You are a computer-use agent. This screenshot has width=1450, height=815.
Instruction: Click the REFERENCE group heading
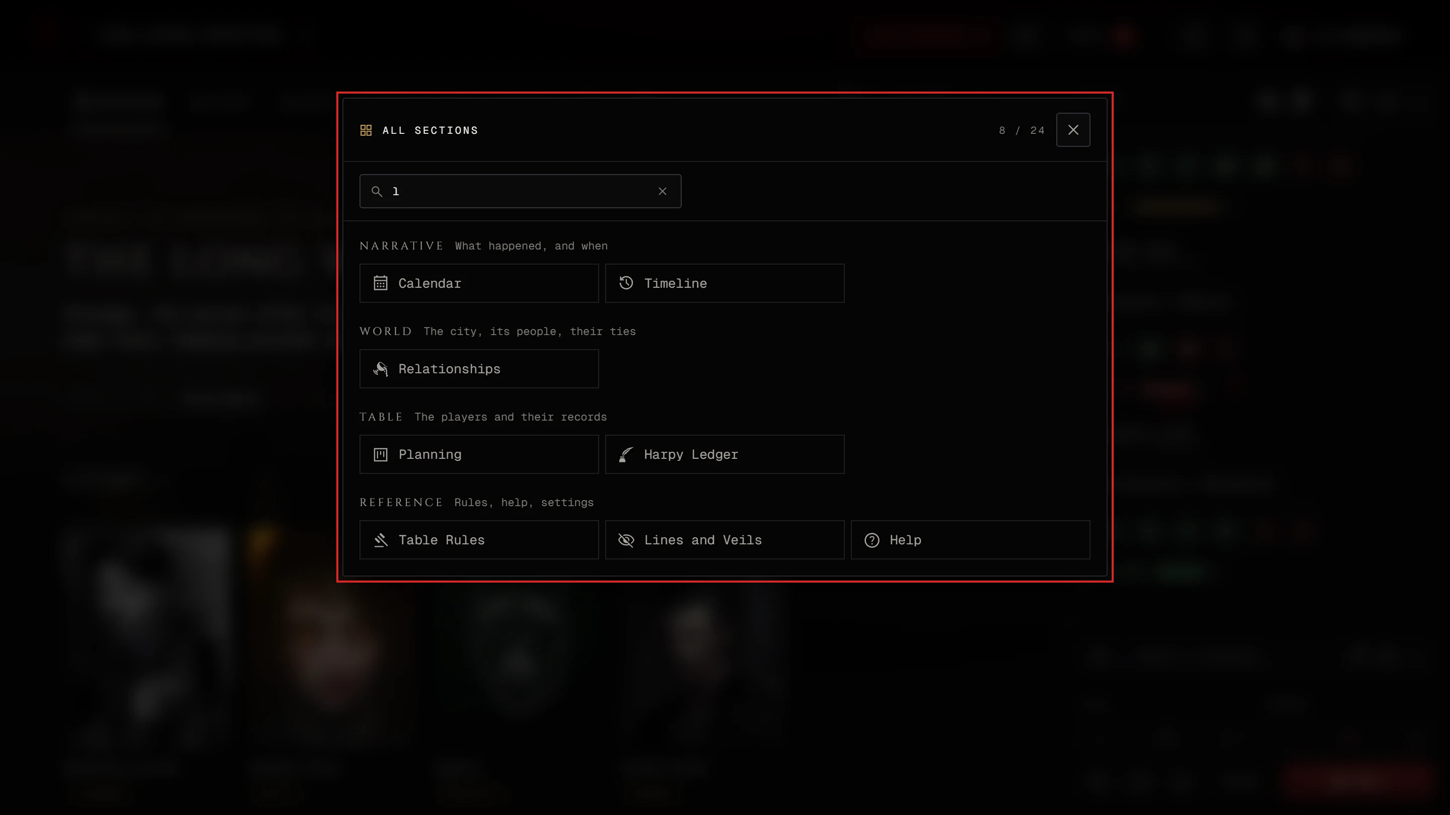click(401, 502)
